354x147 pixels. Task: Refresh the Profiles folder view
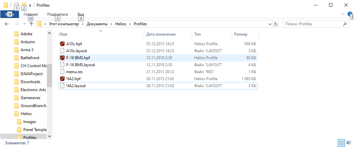(276, 24)
